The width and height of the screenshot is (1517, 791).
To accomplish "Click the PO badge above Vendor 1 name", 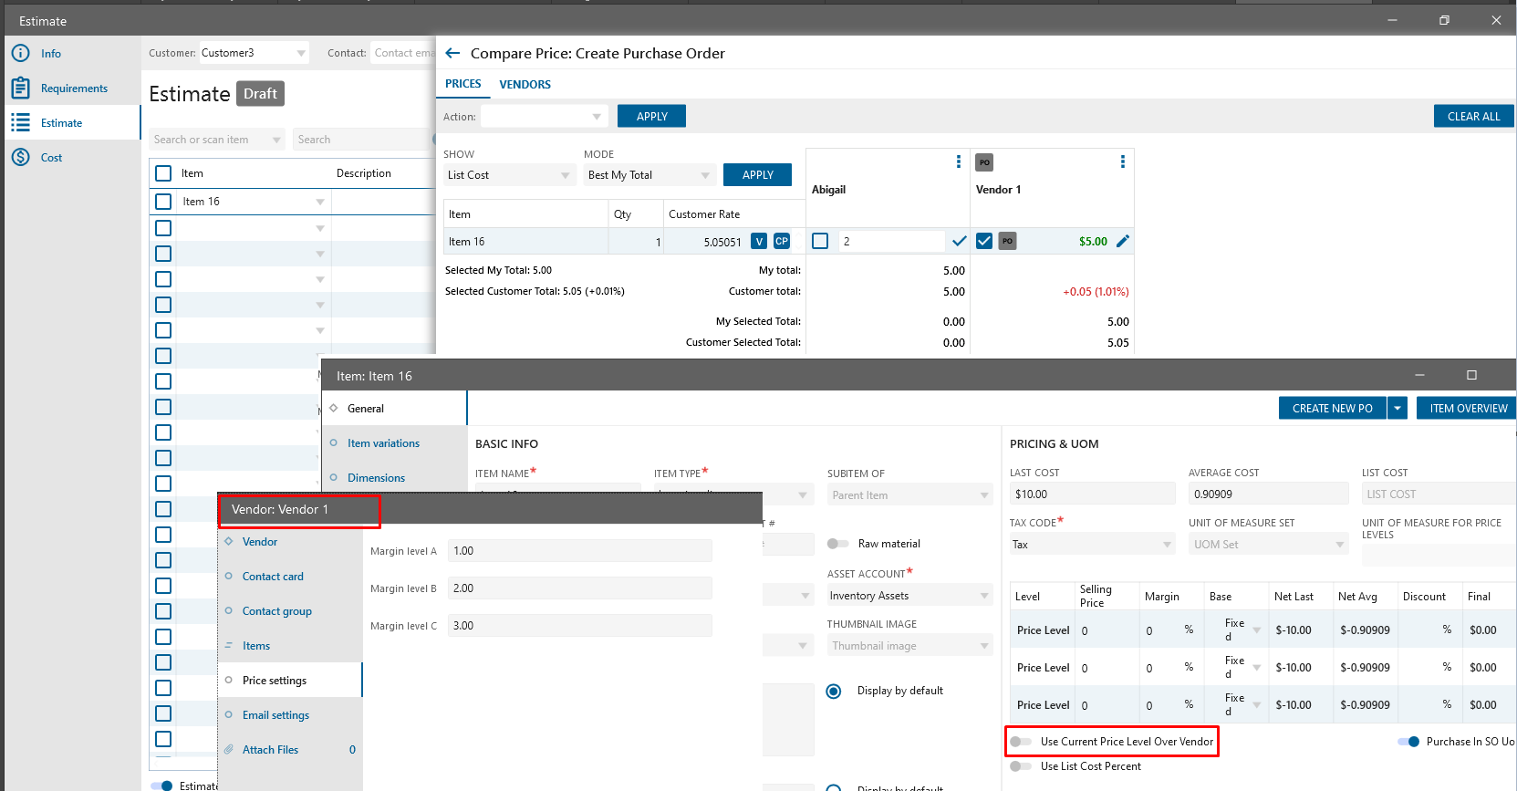I will tap(984, 162).
